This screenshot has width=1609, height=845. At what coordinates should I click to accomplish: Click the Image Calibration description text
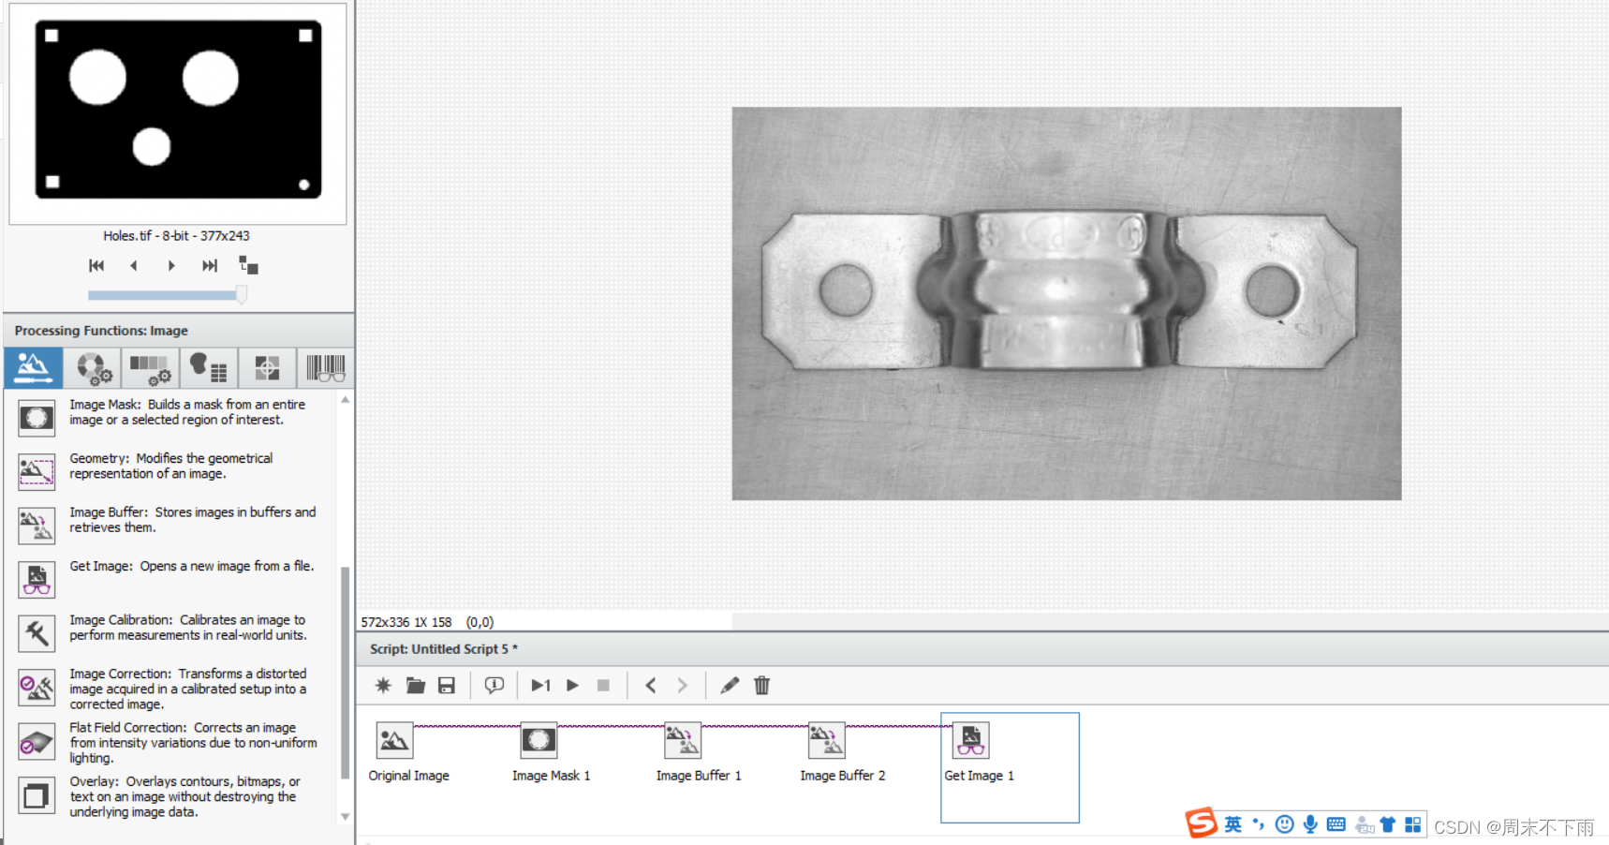tap(188, 628)
